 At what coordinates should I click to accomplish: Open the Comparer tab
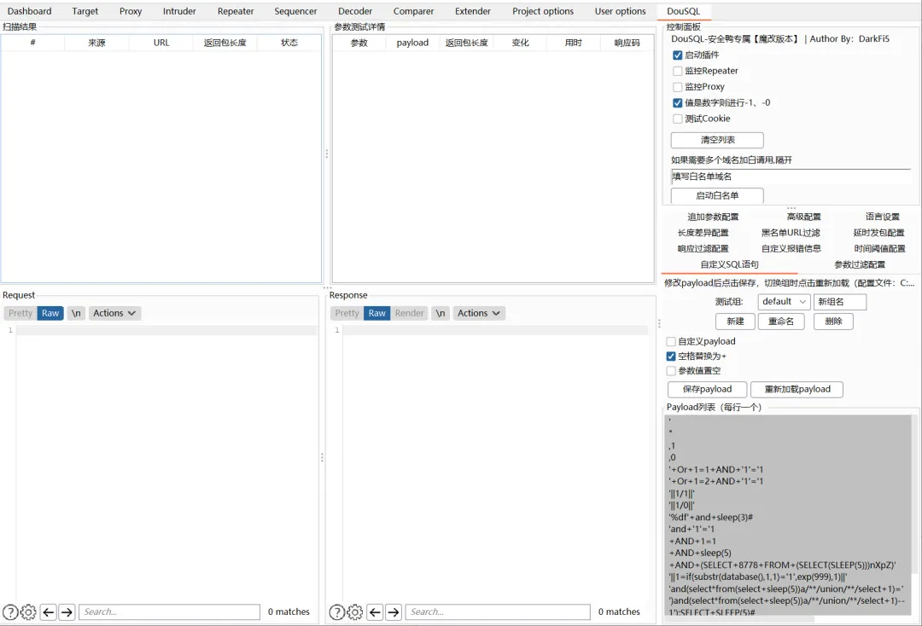413,11
